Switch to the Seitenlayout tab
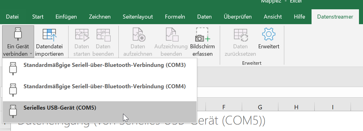This screenshot has height=131, width=363. coord(138,17)
